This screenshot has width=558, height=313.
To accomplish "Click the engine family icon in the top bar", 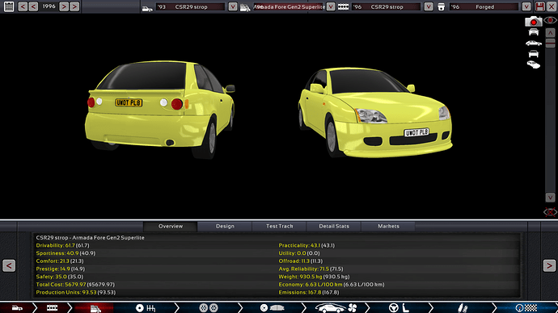I will 343,6.
